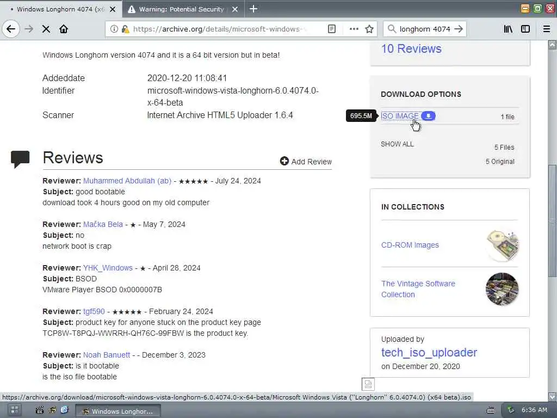
Task: Click the network tray icon
Action: 511,410
